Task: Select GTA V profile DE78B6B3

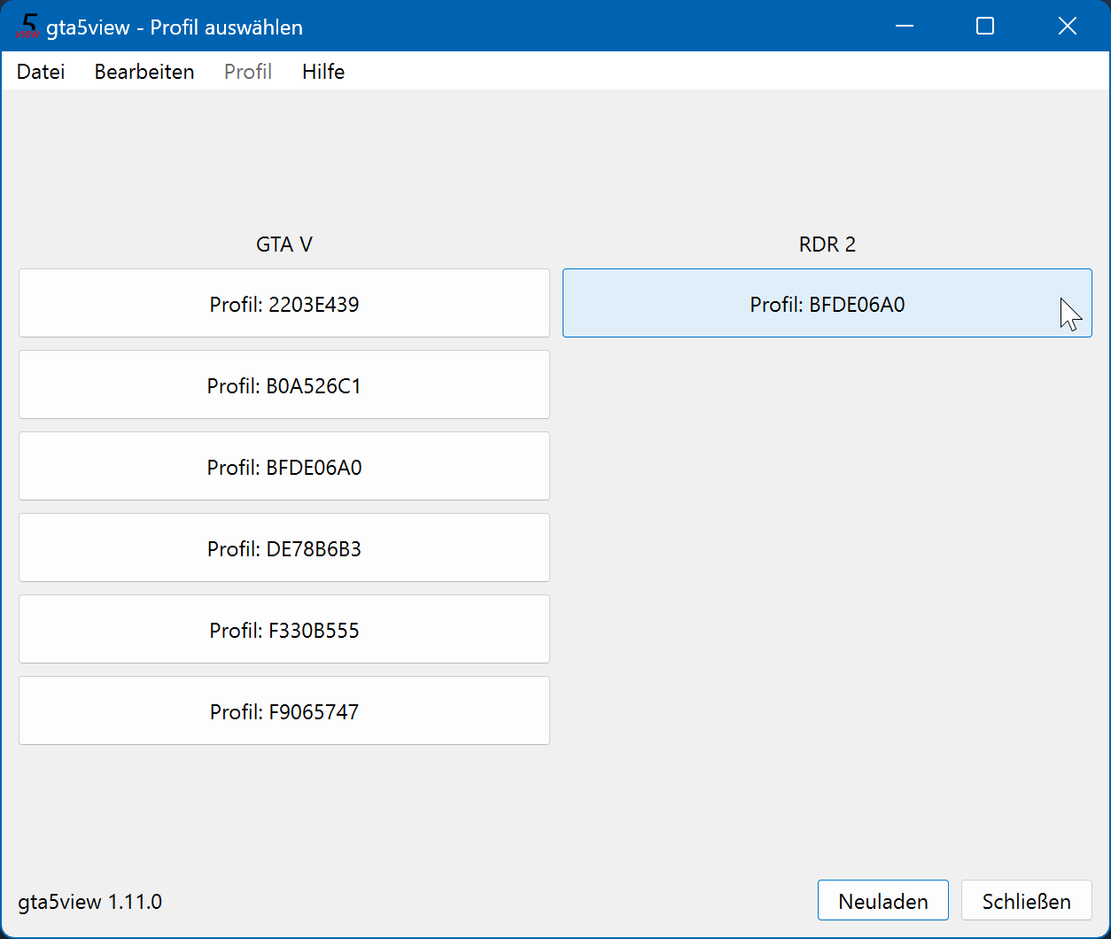Action: [284, 548]
